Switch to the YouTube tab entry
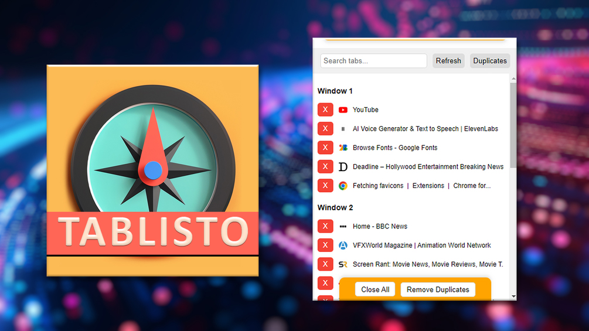This screenshot has height=331, width=589. pos(366,110)
